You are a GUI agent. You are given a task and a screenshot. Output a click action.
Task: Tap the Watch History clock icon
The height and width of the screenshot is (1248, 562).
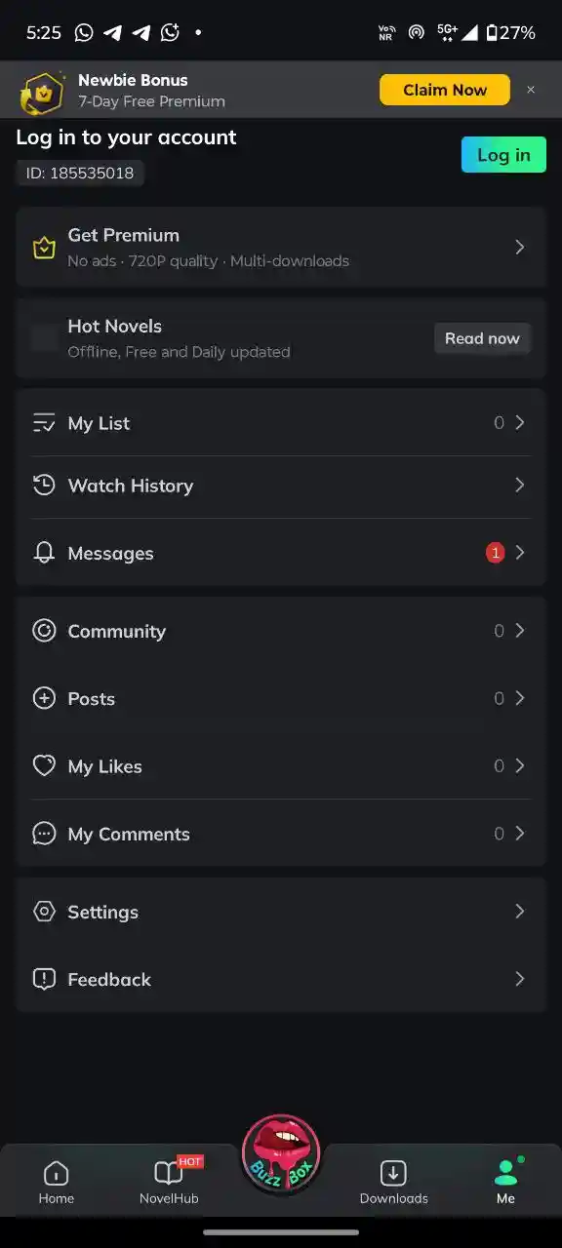44,486
